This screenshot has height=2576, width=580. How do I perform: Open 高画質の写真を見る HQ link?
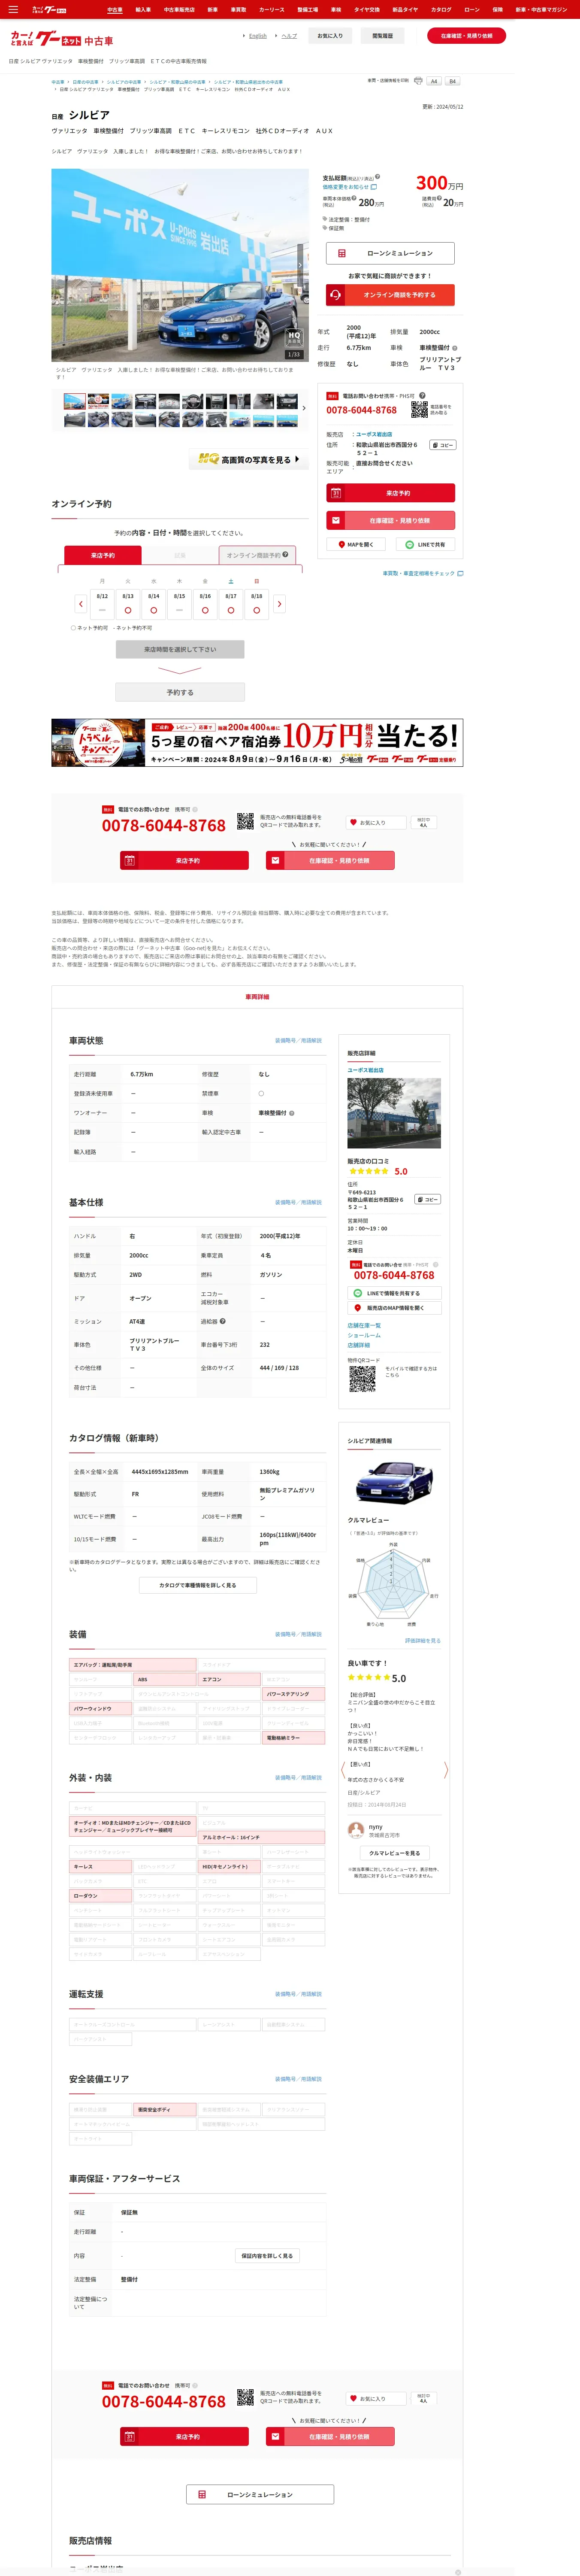coord(249,459)
